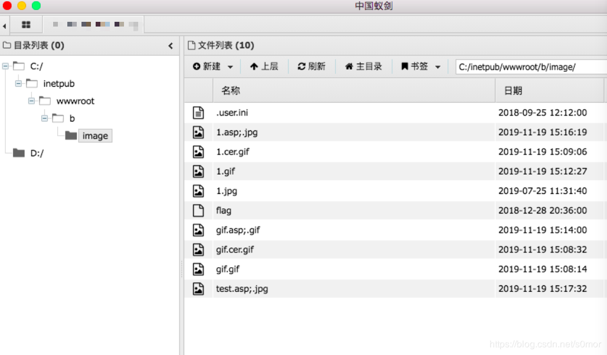Click the green zoom window button
The image size is (607, 355).
36,6
